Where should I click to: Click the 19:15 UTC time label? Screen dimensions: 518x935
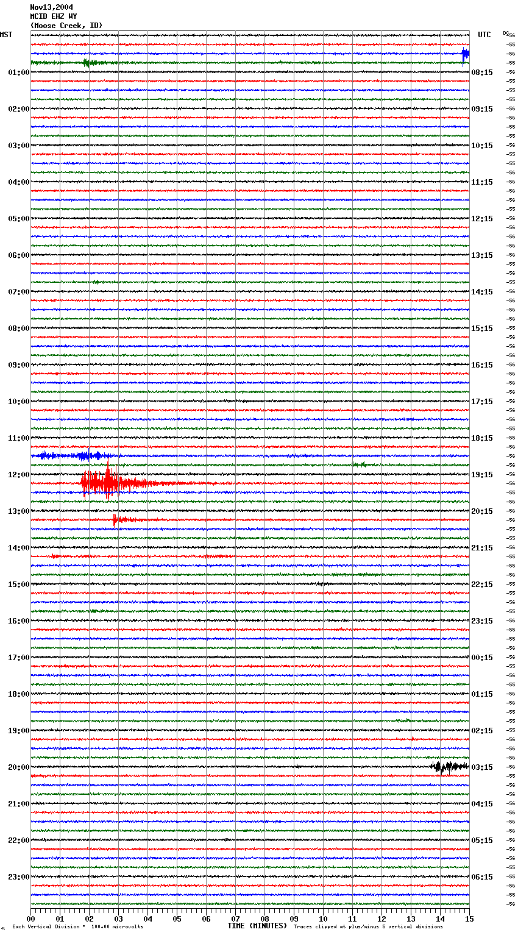(x=482, y=475)
